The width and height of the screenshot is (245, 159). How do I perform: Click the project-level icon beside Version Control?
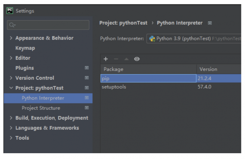87,78
